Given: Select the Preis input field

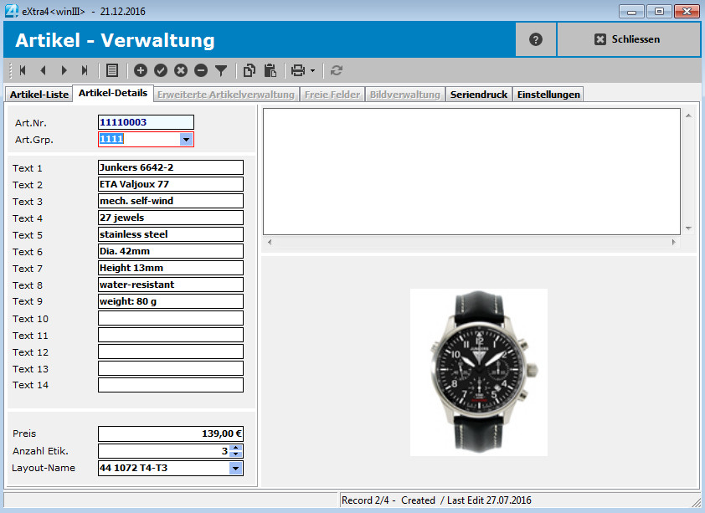Looking at the screenshot, I should point(167,433).
